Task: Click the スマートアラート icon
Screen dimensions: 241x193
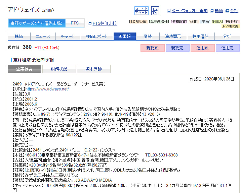Action: point(141,11)
